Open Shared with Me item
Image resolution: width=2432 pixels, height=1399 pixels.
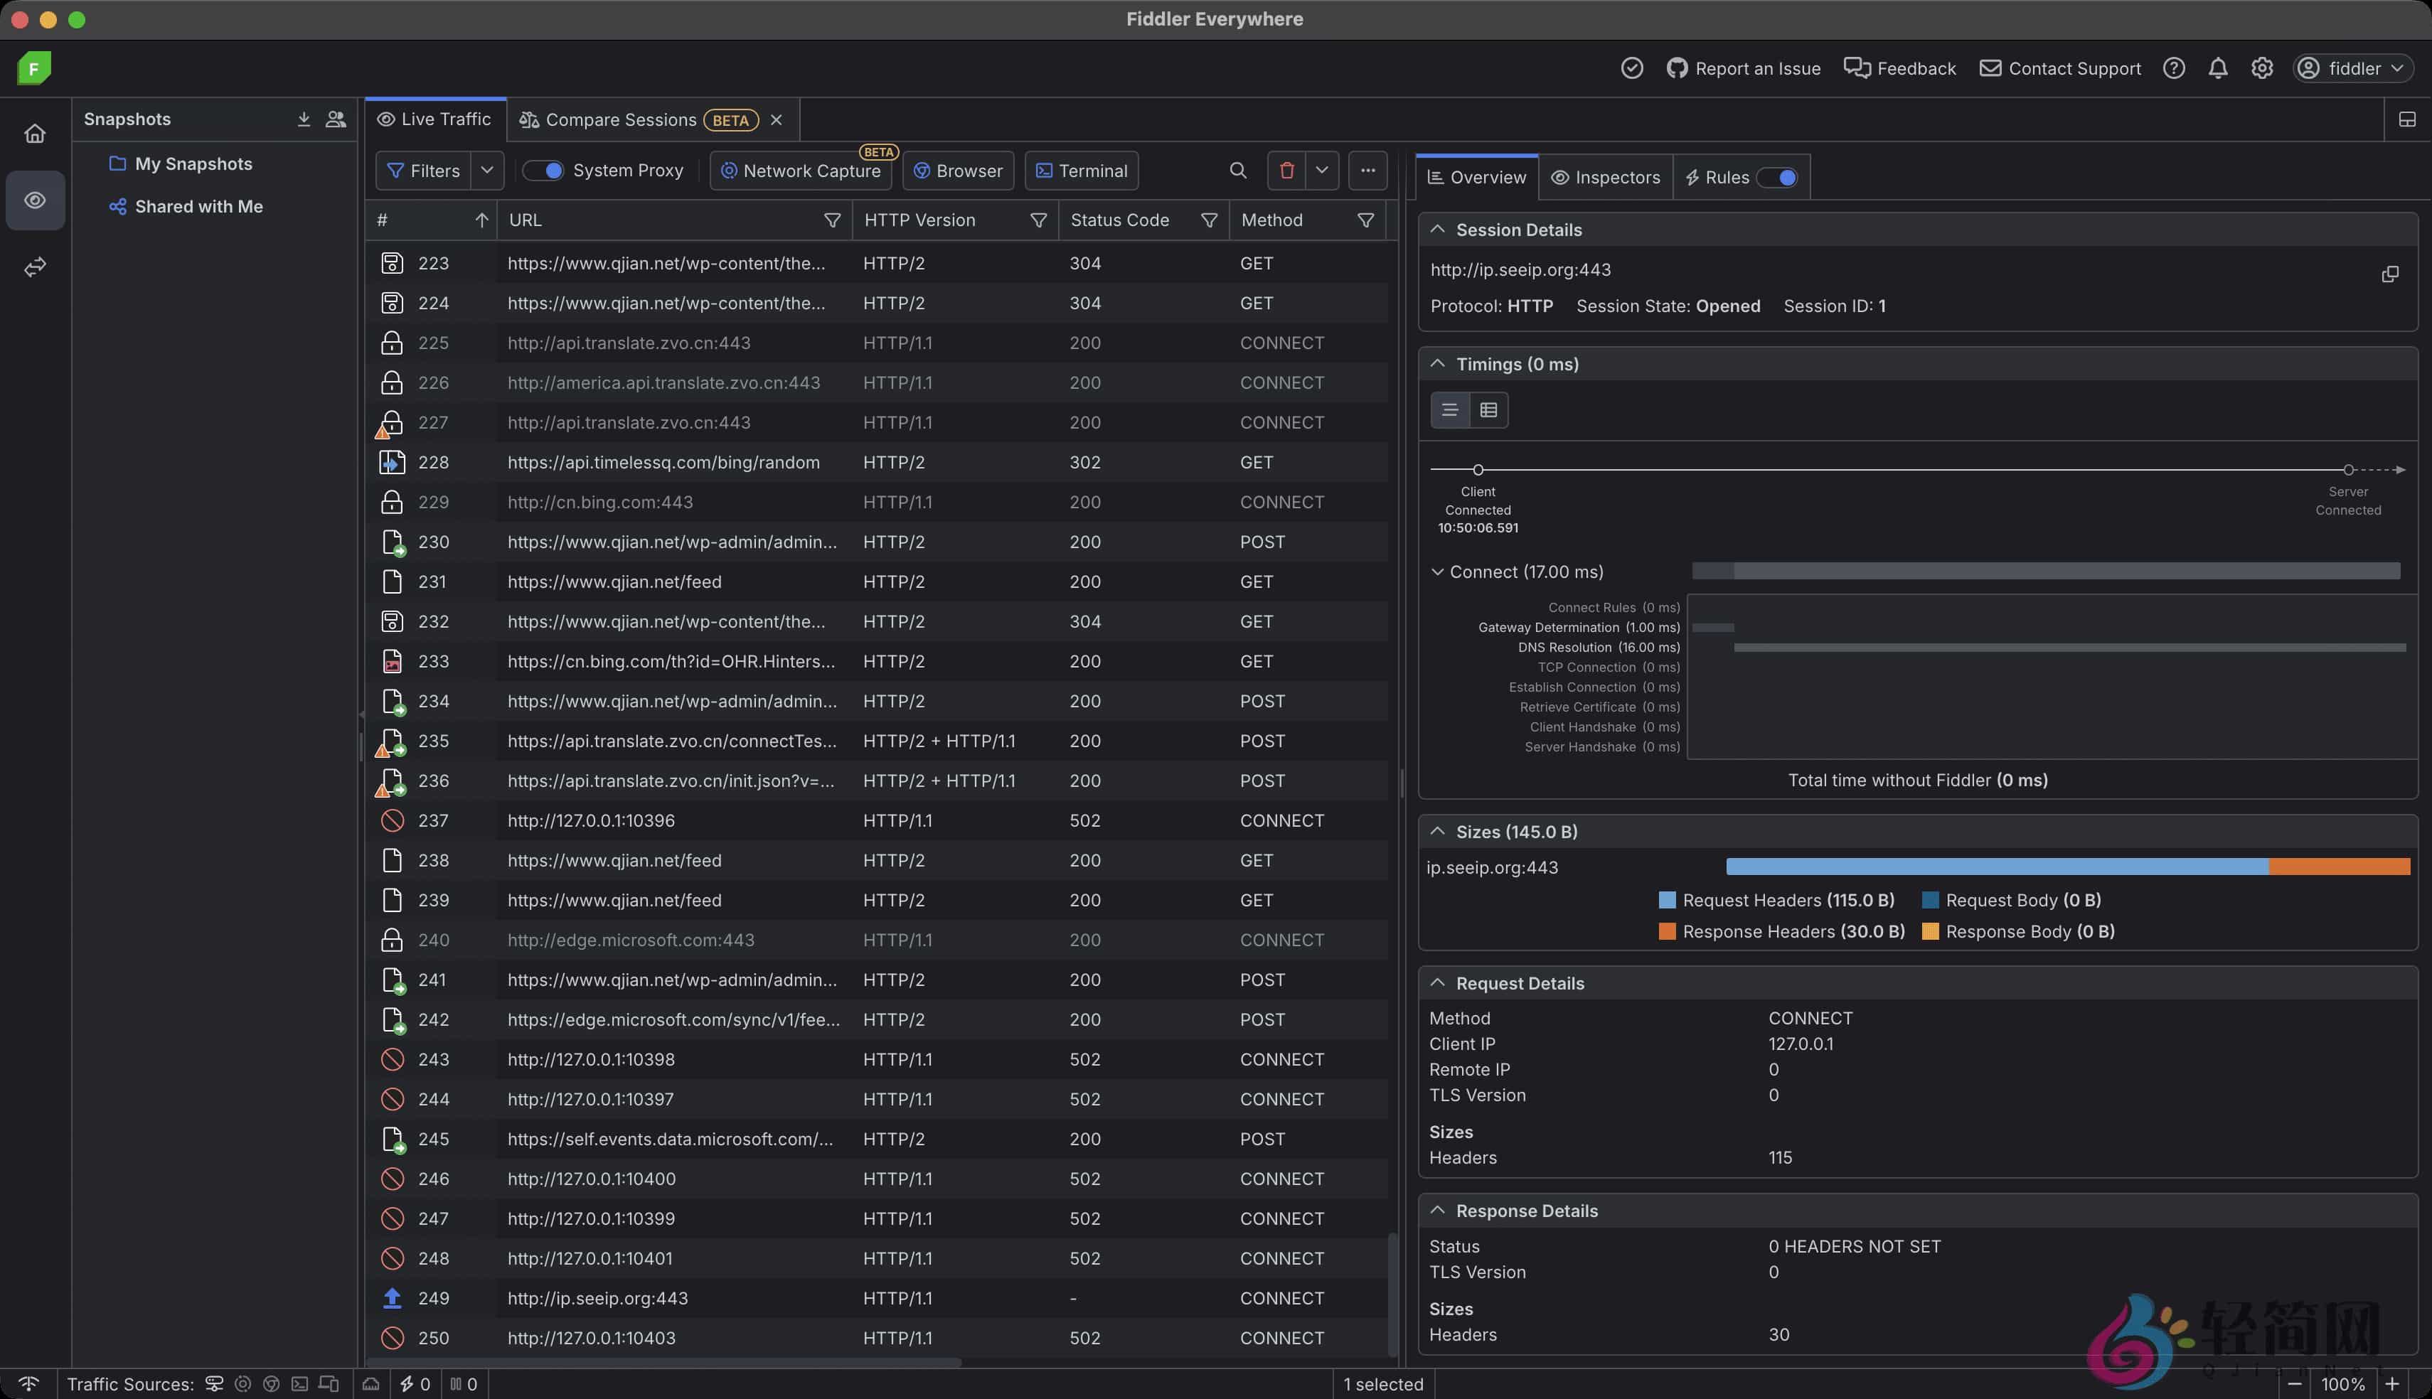tap(186, 207)
